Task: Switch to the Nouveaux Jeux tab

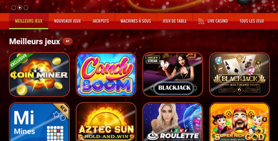Action: (68, 21)
